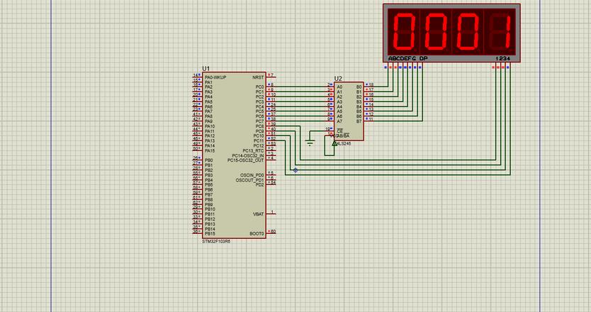Viewport: 591px width, 312px height.
Task: Click the PA15 pin label
Action: pyautogui.click(x=210, y=151)
